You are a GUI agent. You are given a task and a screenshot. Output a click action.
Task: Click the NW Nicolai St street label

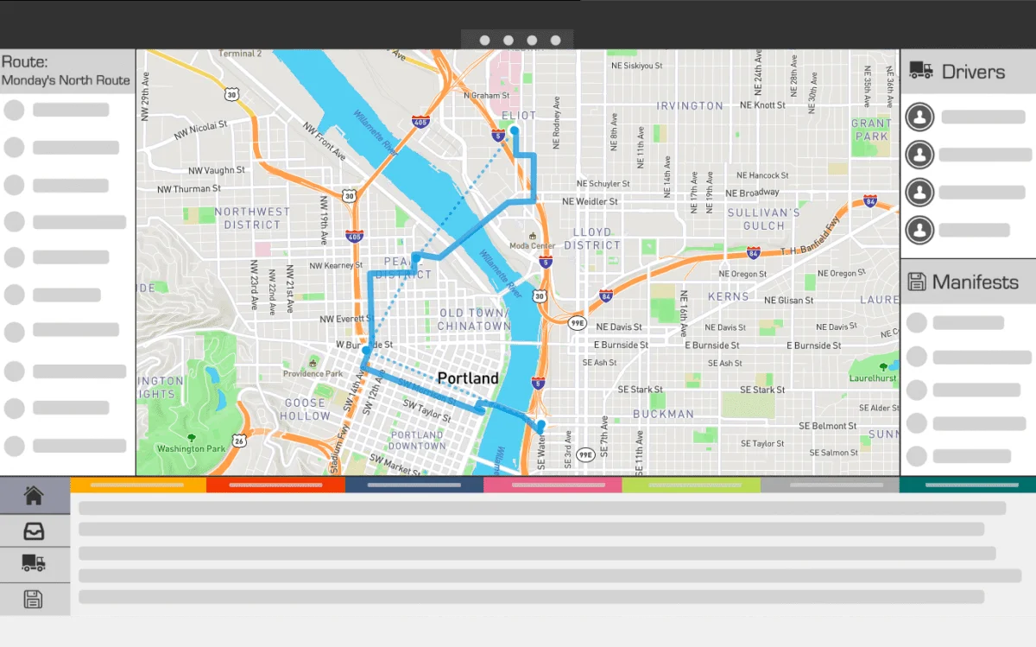(x=199, y=131)
